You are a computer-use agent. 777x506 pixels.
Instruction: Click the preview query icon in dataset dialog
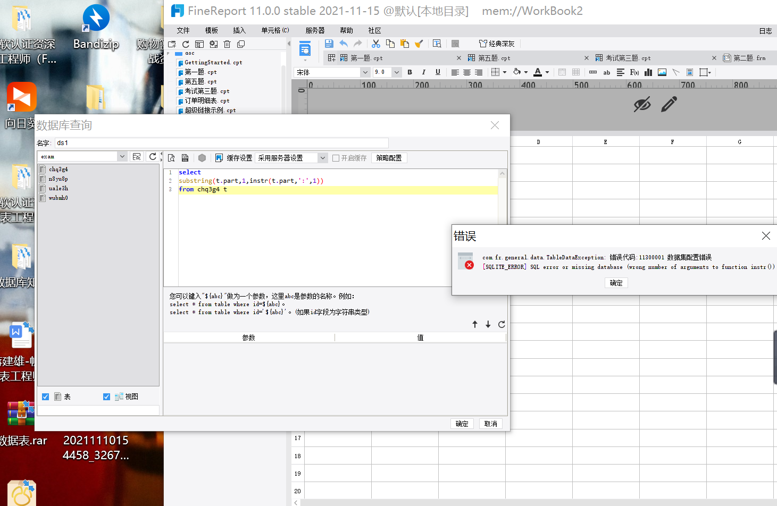pyautogui.click(x=171, y=158)
